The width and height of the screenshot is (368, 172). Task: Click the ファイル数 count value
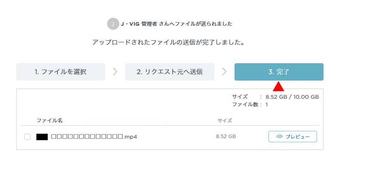coord(266,104)
